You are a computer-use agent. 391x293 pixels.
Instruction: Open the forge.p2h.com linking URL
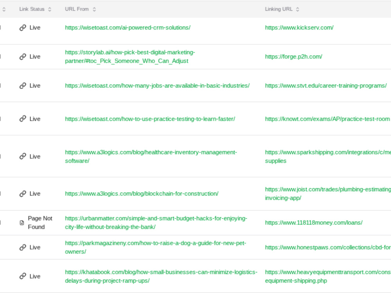[294, 57]
